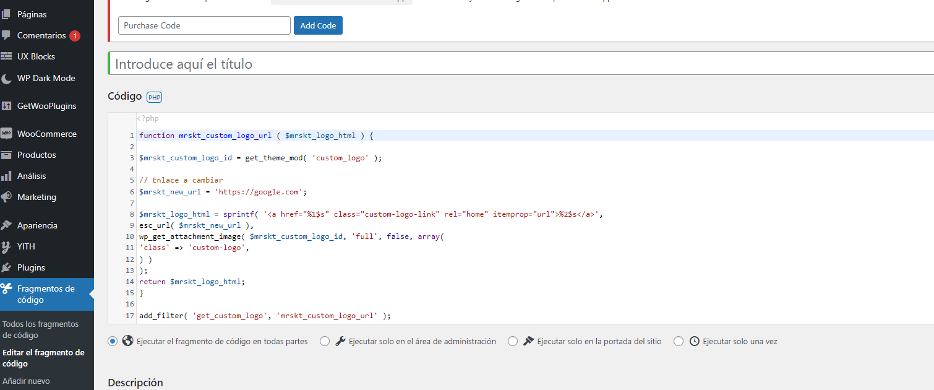Image resolution: width=934 pixels, height=390 pixels.
Task: Click the pushpin icon for site front-end
Action: point(528,341)
